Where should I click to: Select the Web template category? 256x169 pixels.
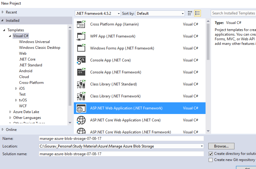(x=23, y=53)
